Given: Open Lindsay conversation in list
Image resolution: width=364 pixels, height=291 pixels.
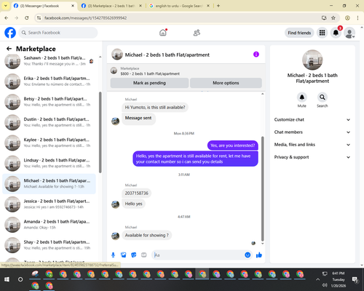Looking at the screenshot, I should (x=49, y=163).
